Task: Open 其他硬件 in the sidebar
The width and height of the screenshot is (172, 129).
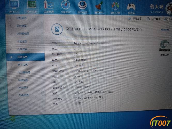Action: [23, 87]
